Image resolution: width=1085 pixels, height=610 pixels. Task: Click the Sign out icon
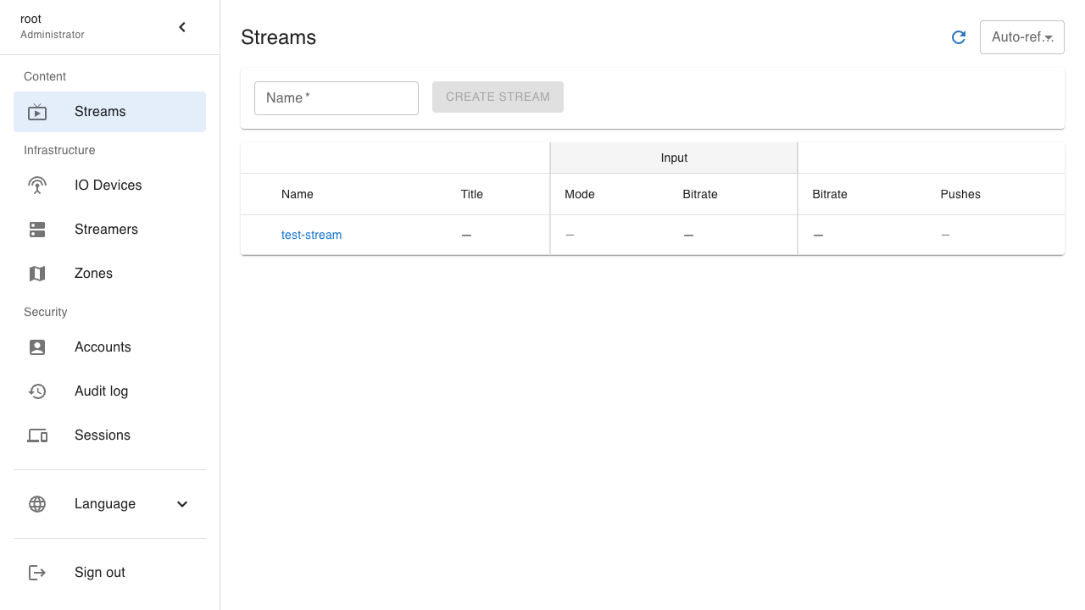tap(37, 572)
